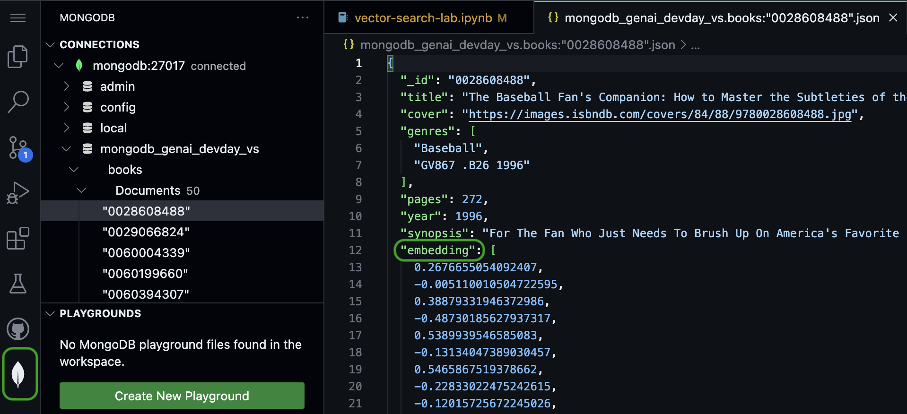Switch to the vector-search-lab.ipynb tab
Viewport: 907px width, 414px height.
point(429,17)
